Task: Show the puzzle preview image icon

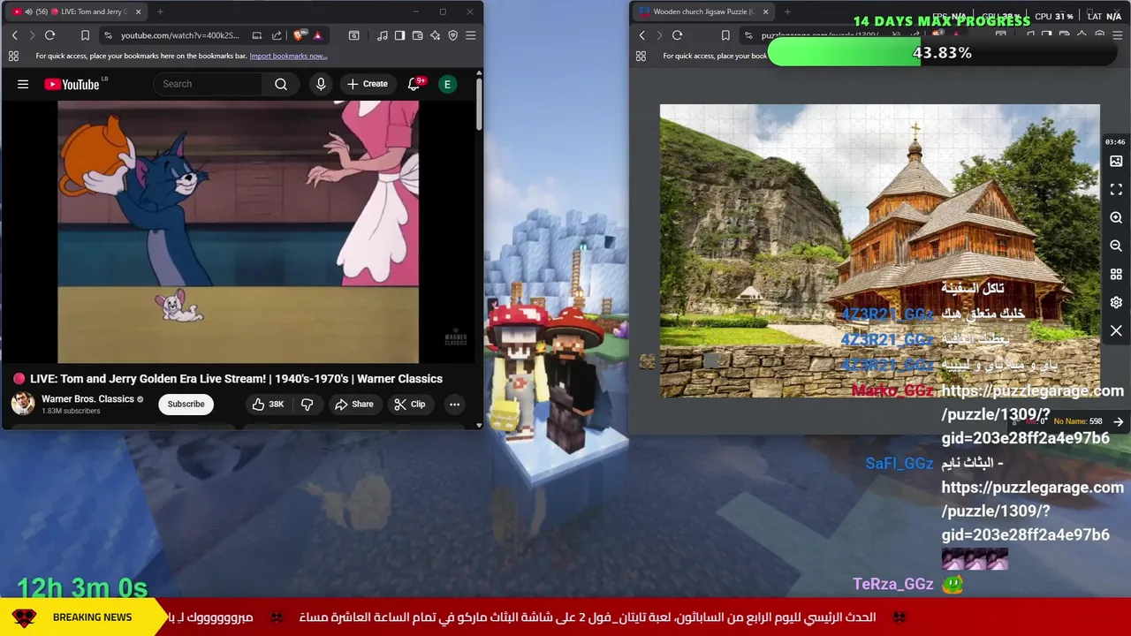Action: pyautogui.click(x=1116, y=162)
